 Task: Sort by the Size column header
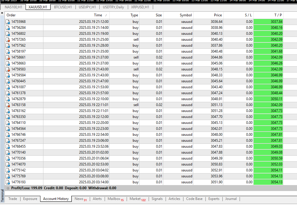(x=151, y=15)
